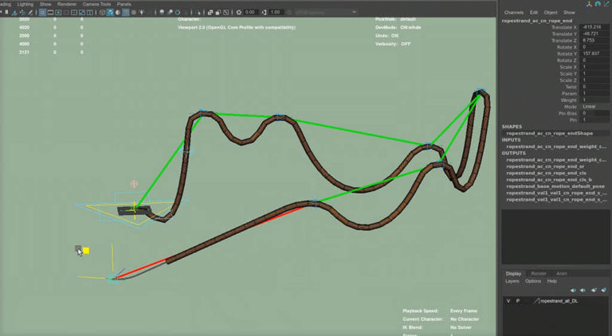Click the exposure value field 0.00
612x336 pixels.
(x=249, y=13)
